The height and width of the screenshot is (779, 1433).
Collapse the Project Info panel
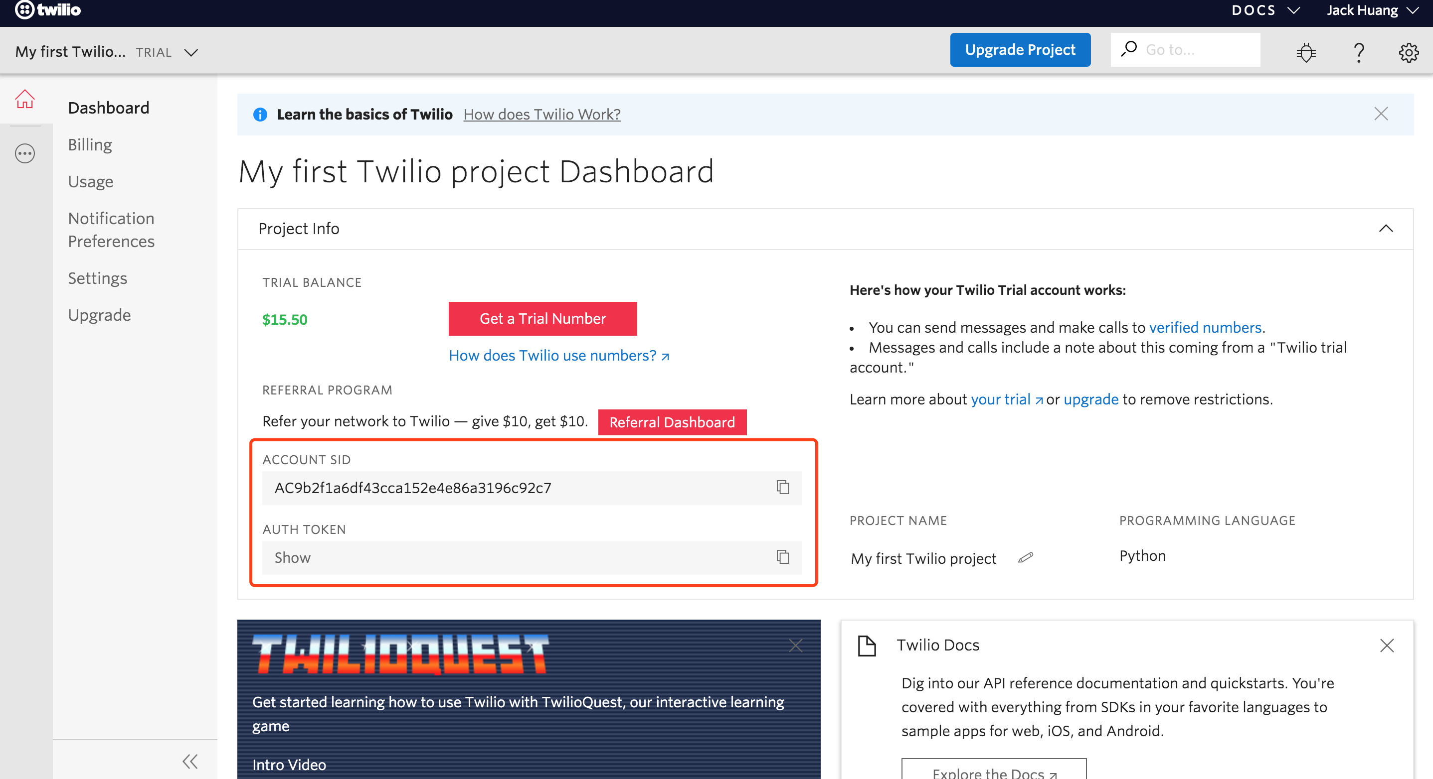(x=1385, y=228)
